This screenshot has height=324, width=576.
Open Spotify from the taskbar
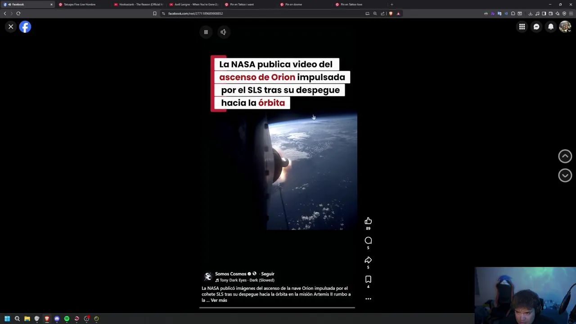[67, 319]
